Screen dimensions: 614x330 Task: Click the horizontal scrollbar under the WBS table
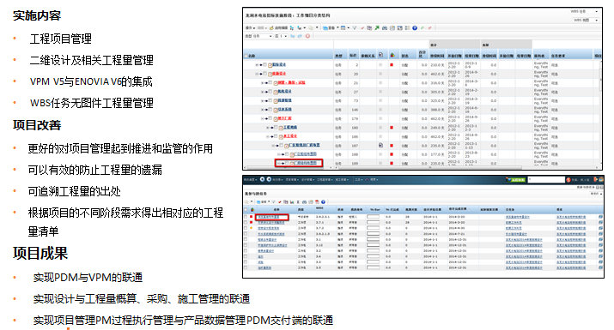[x=423, y=168]
